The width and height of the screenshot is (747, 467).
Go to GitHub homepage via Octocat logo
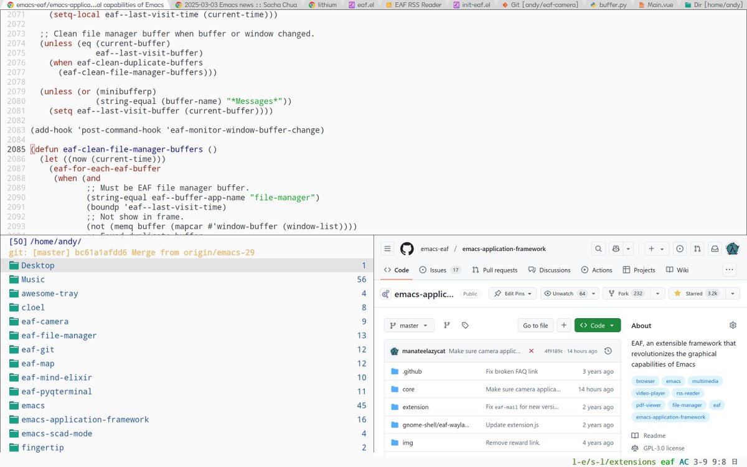click(406, 249)
